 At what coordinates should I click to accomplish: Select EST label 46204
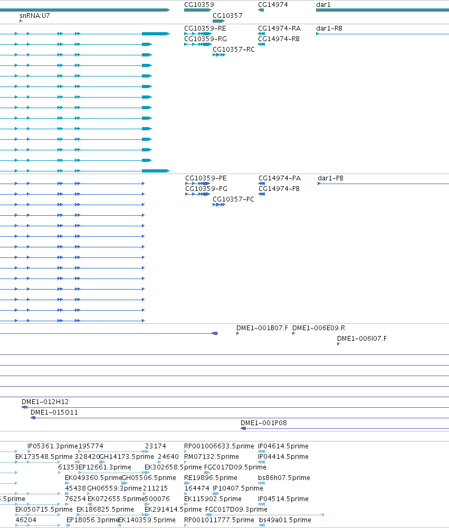26,520
